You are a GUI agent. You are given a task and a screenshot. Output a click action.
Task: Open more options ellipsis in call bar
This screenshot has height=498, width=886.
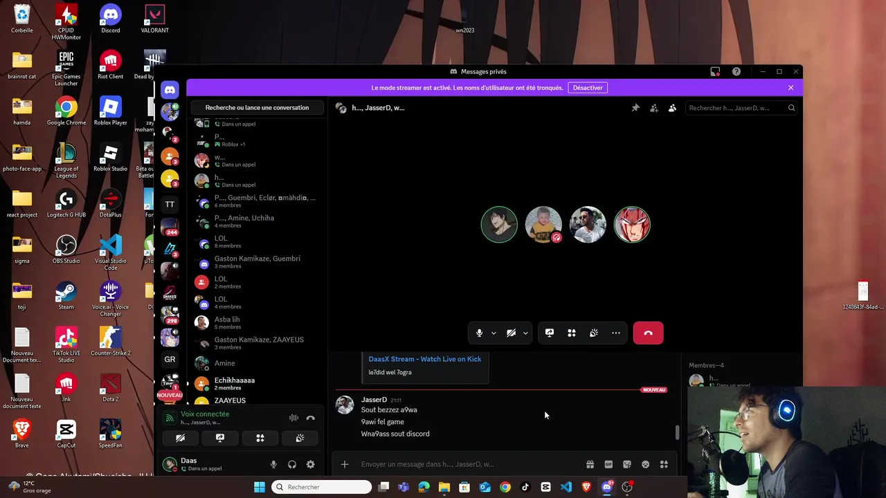616,333
